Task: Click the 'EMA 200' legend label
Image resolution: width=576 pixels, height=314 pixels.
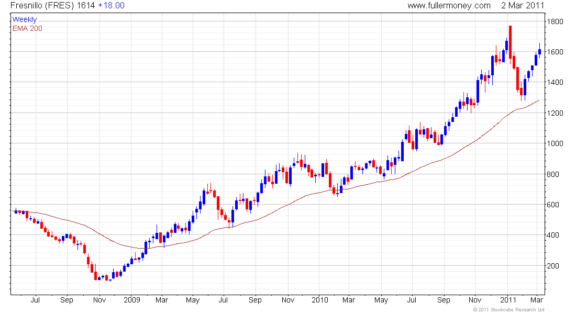Action: (27, 28)
